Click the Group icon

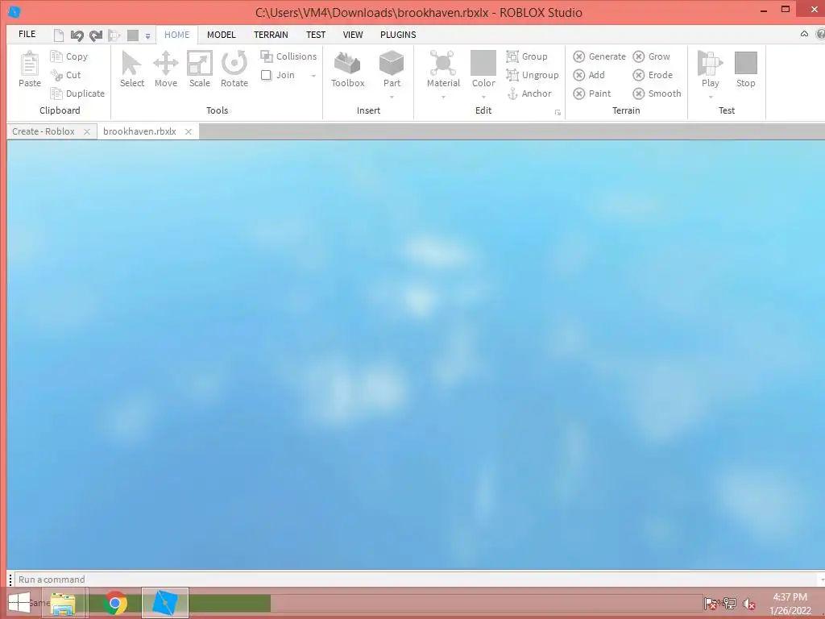coord(512,56)
